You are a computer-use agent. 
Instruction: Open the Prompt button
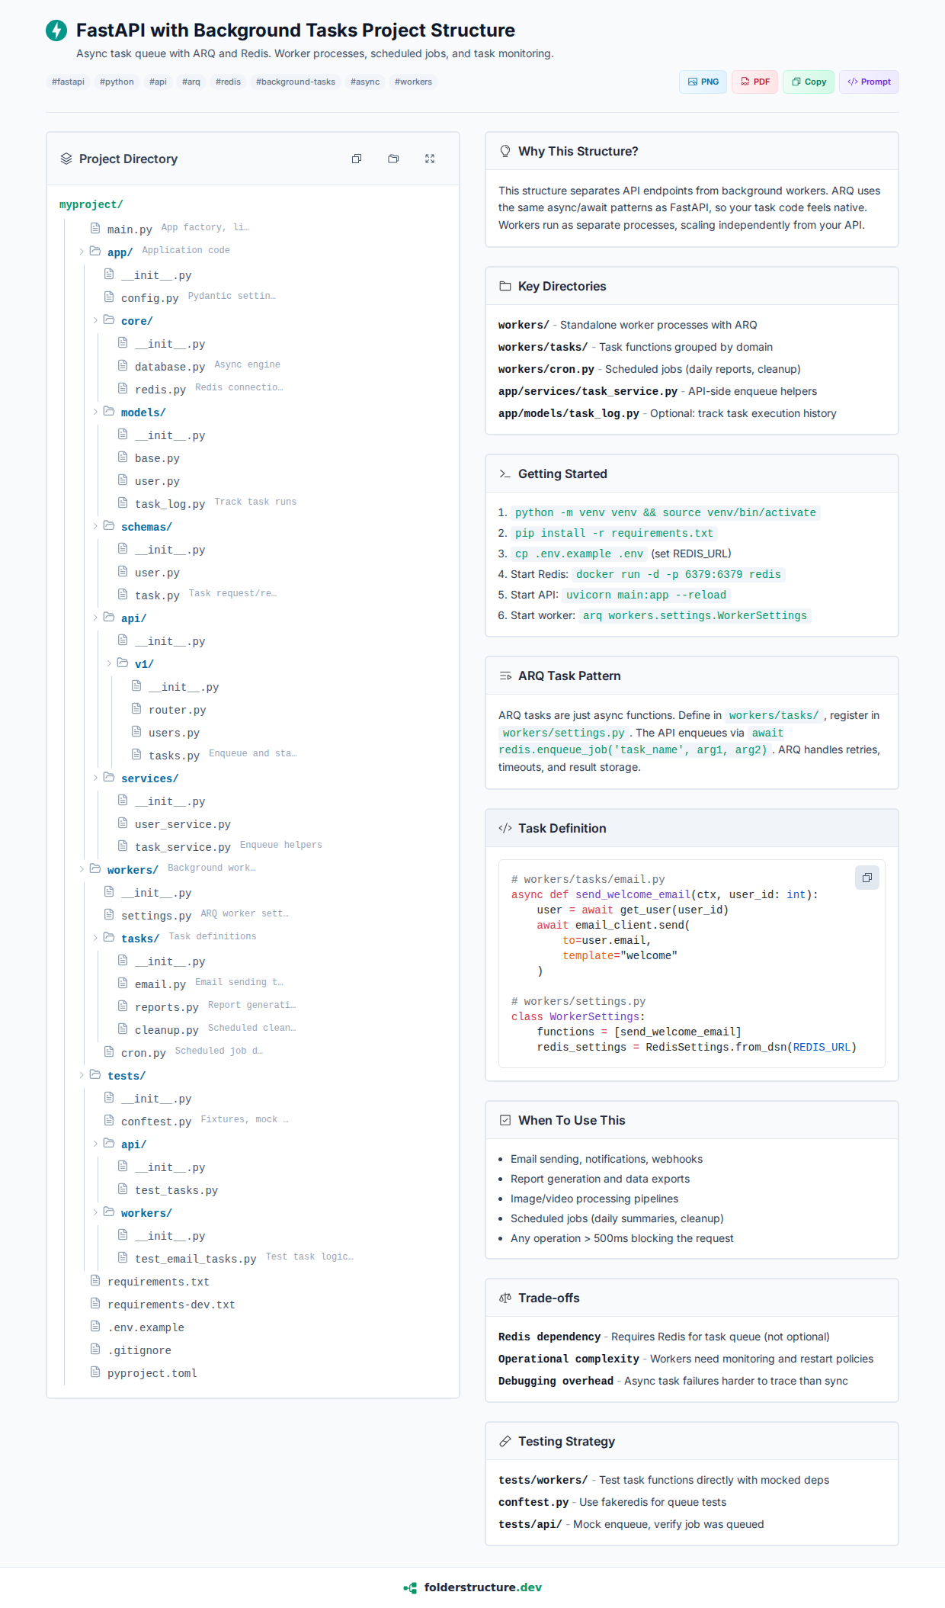(869, 82)
